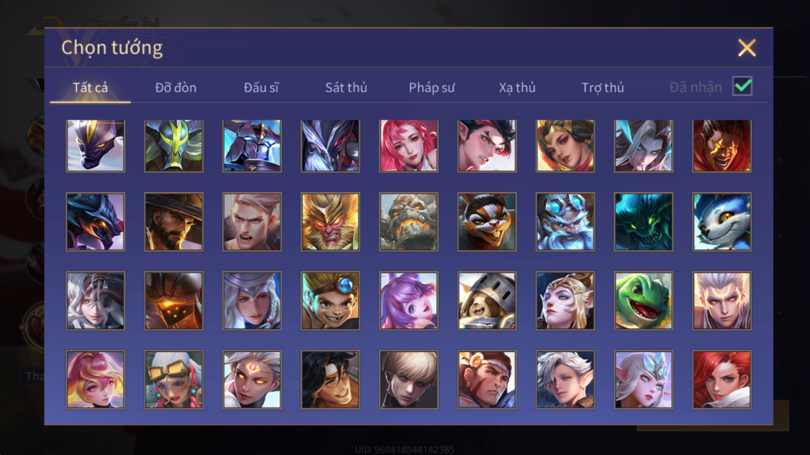Screen dimensions: 810x455
Task: Select the rock golem hero portrait
Action: coord(409,222)
